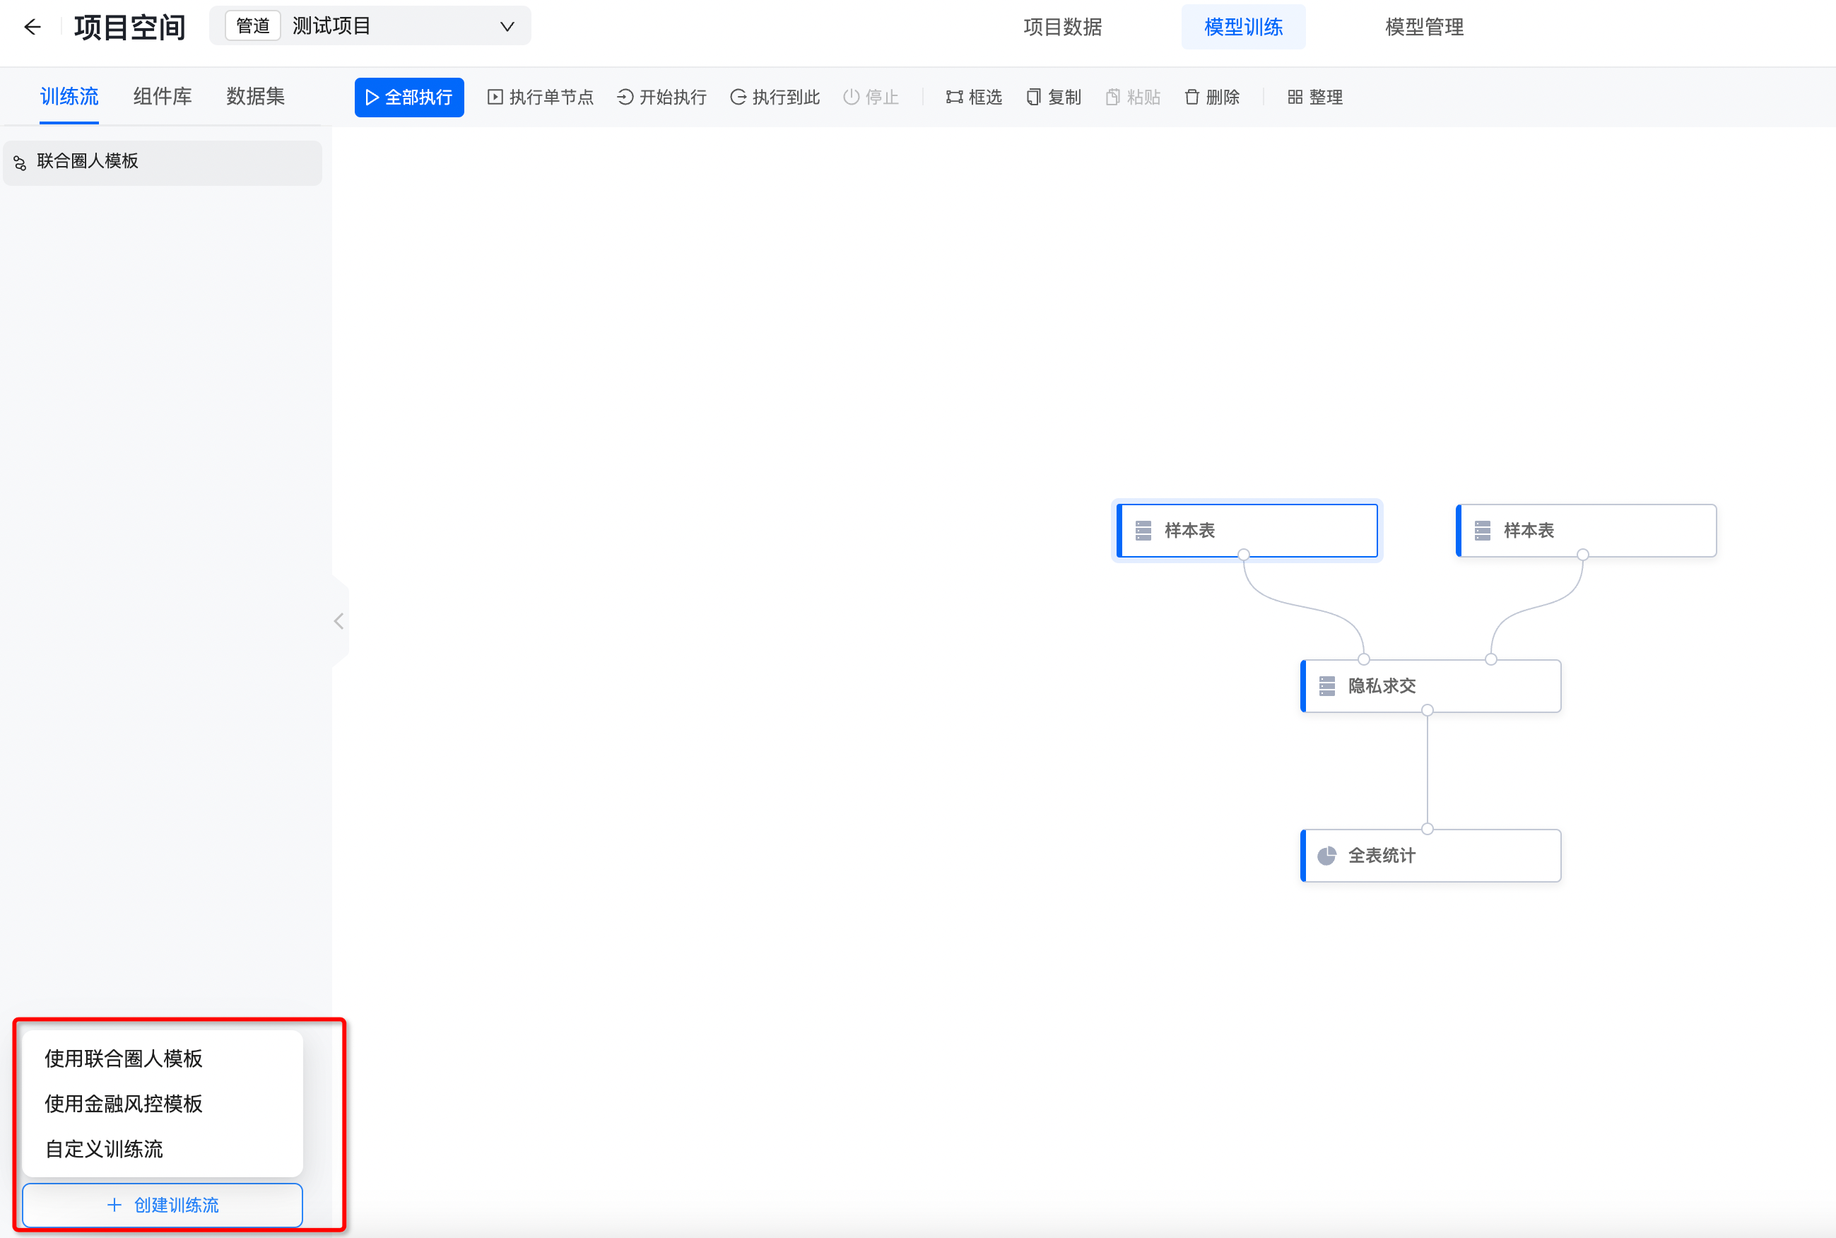Collapse the left sidebar with the chevron
This screenshot has height=1238, width=1836.
pyautogui.click(x=339, y=621)
